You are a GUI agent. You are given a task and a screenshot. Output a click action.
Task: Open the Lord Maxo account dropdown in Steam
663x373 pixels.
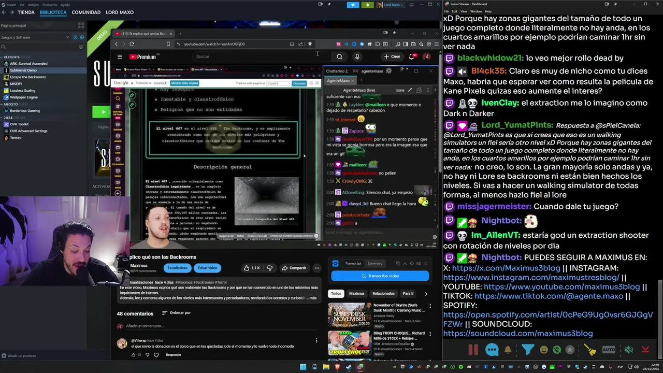[392, 5]
